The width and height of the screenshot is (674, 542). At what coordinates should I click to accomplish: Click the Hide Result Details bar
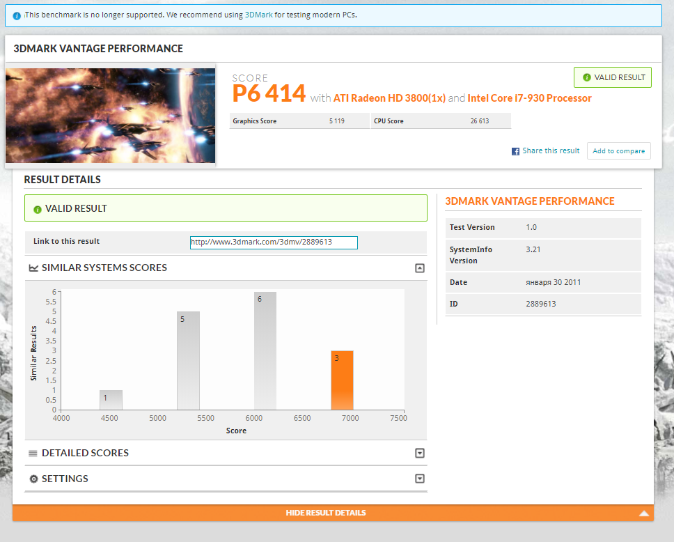pyautogui.click(x=333, y=513)
